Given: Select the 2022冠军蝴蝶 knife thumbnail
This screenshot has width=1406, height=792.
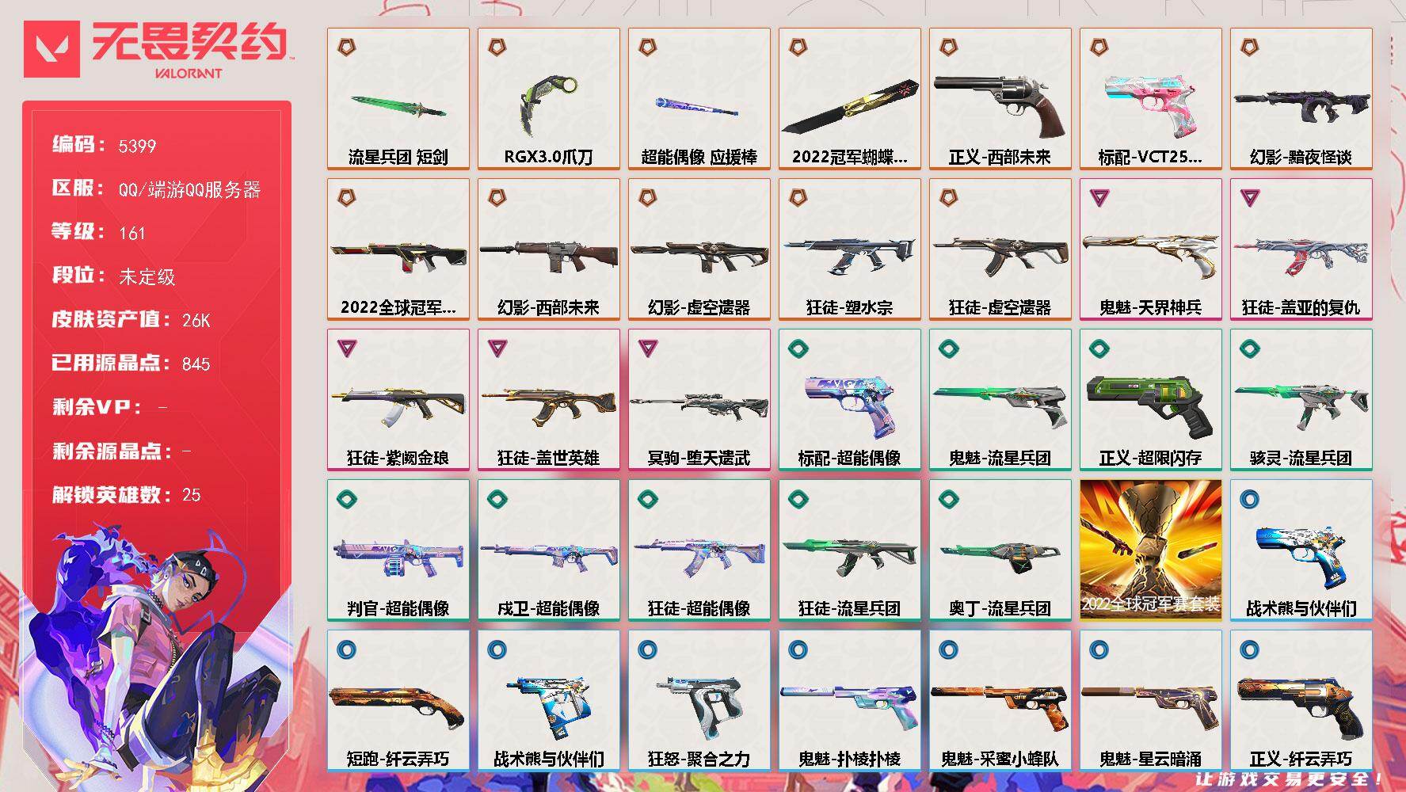Looking at the screenshot, I should point(850,99).
